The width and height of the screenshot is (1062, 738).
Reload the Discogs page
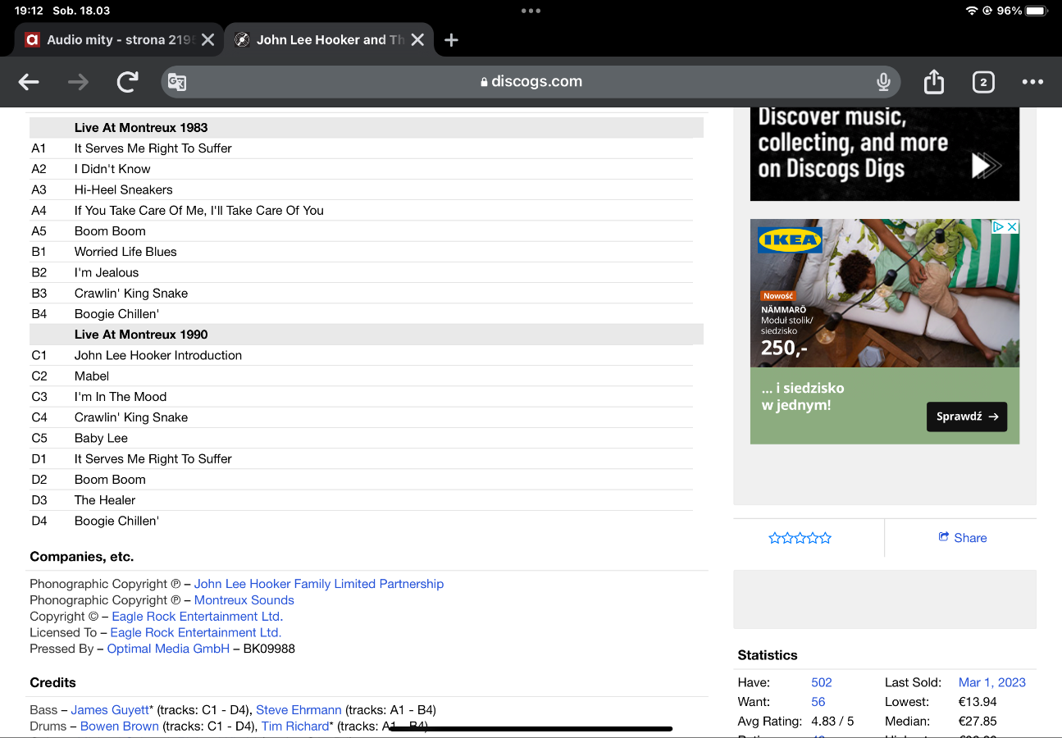(127, 82)
